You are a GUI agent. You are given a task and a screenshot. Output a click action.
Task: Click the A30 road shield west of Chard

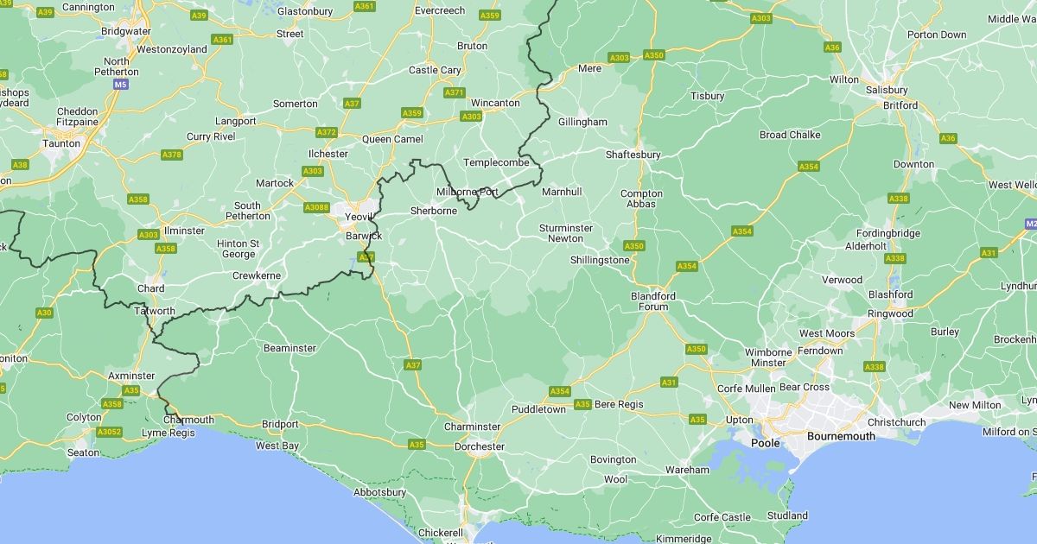[44, 313]
